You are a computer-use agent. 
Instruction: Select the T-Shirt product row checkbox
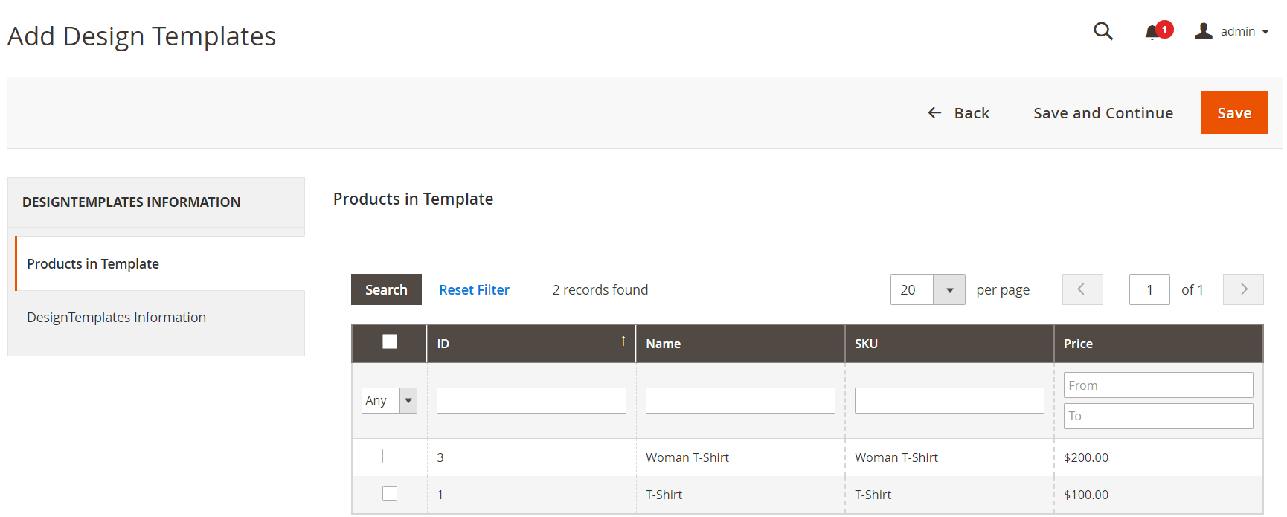[x=389, y=493]
